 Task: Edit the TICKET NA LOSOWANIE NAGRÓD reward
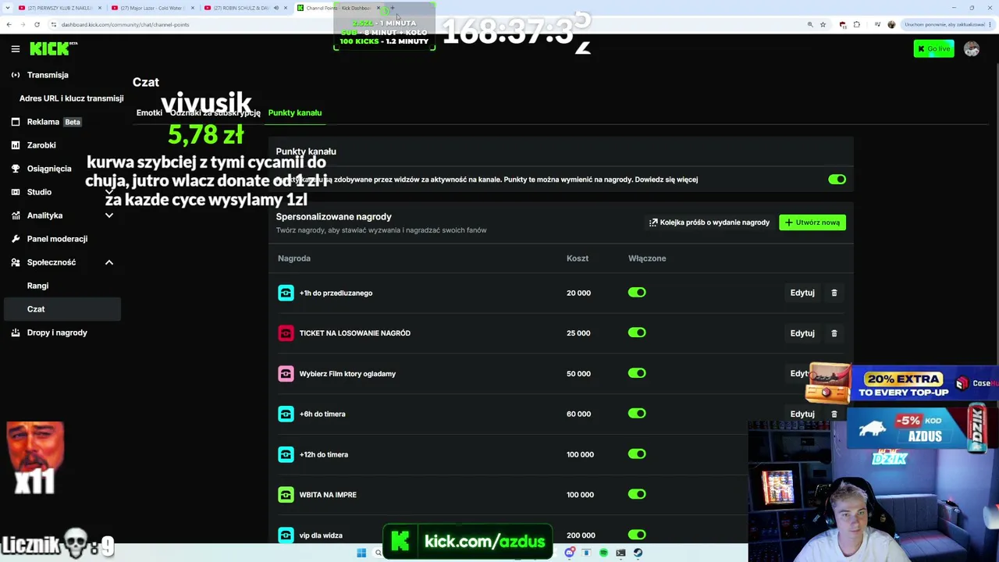point(802,333)
